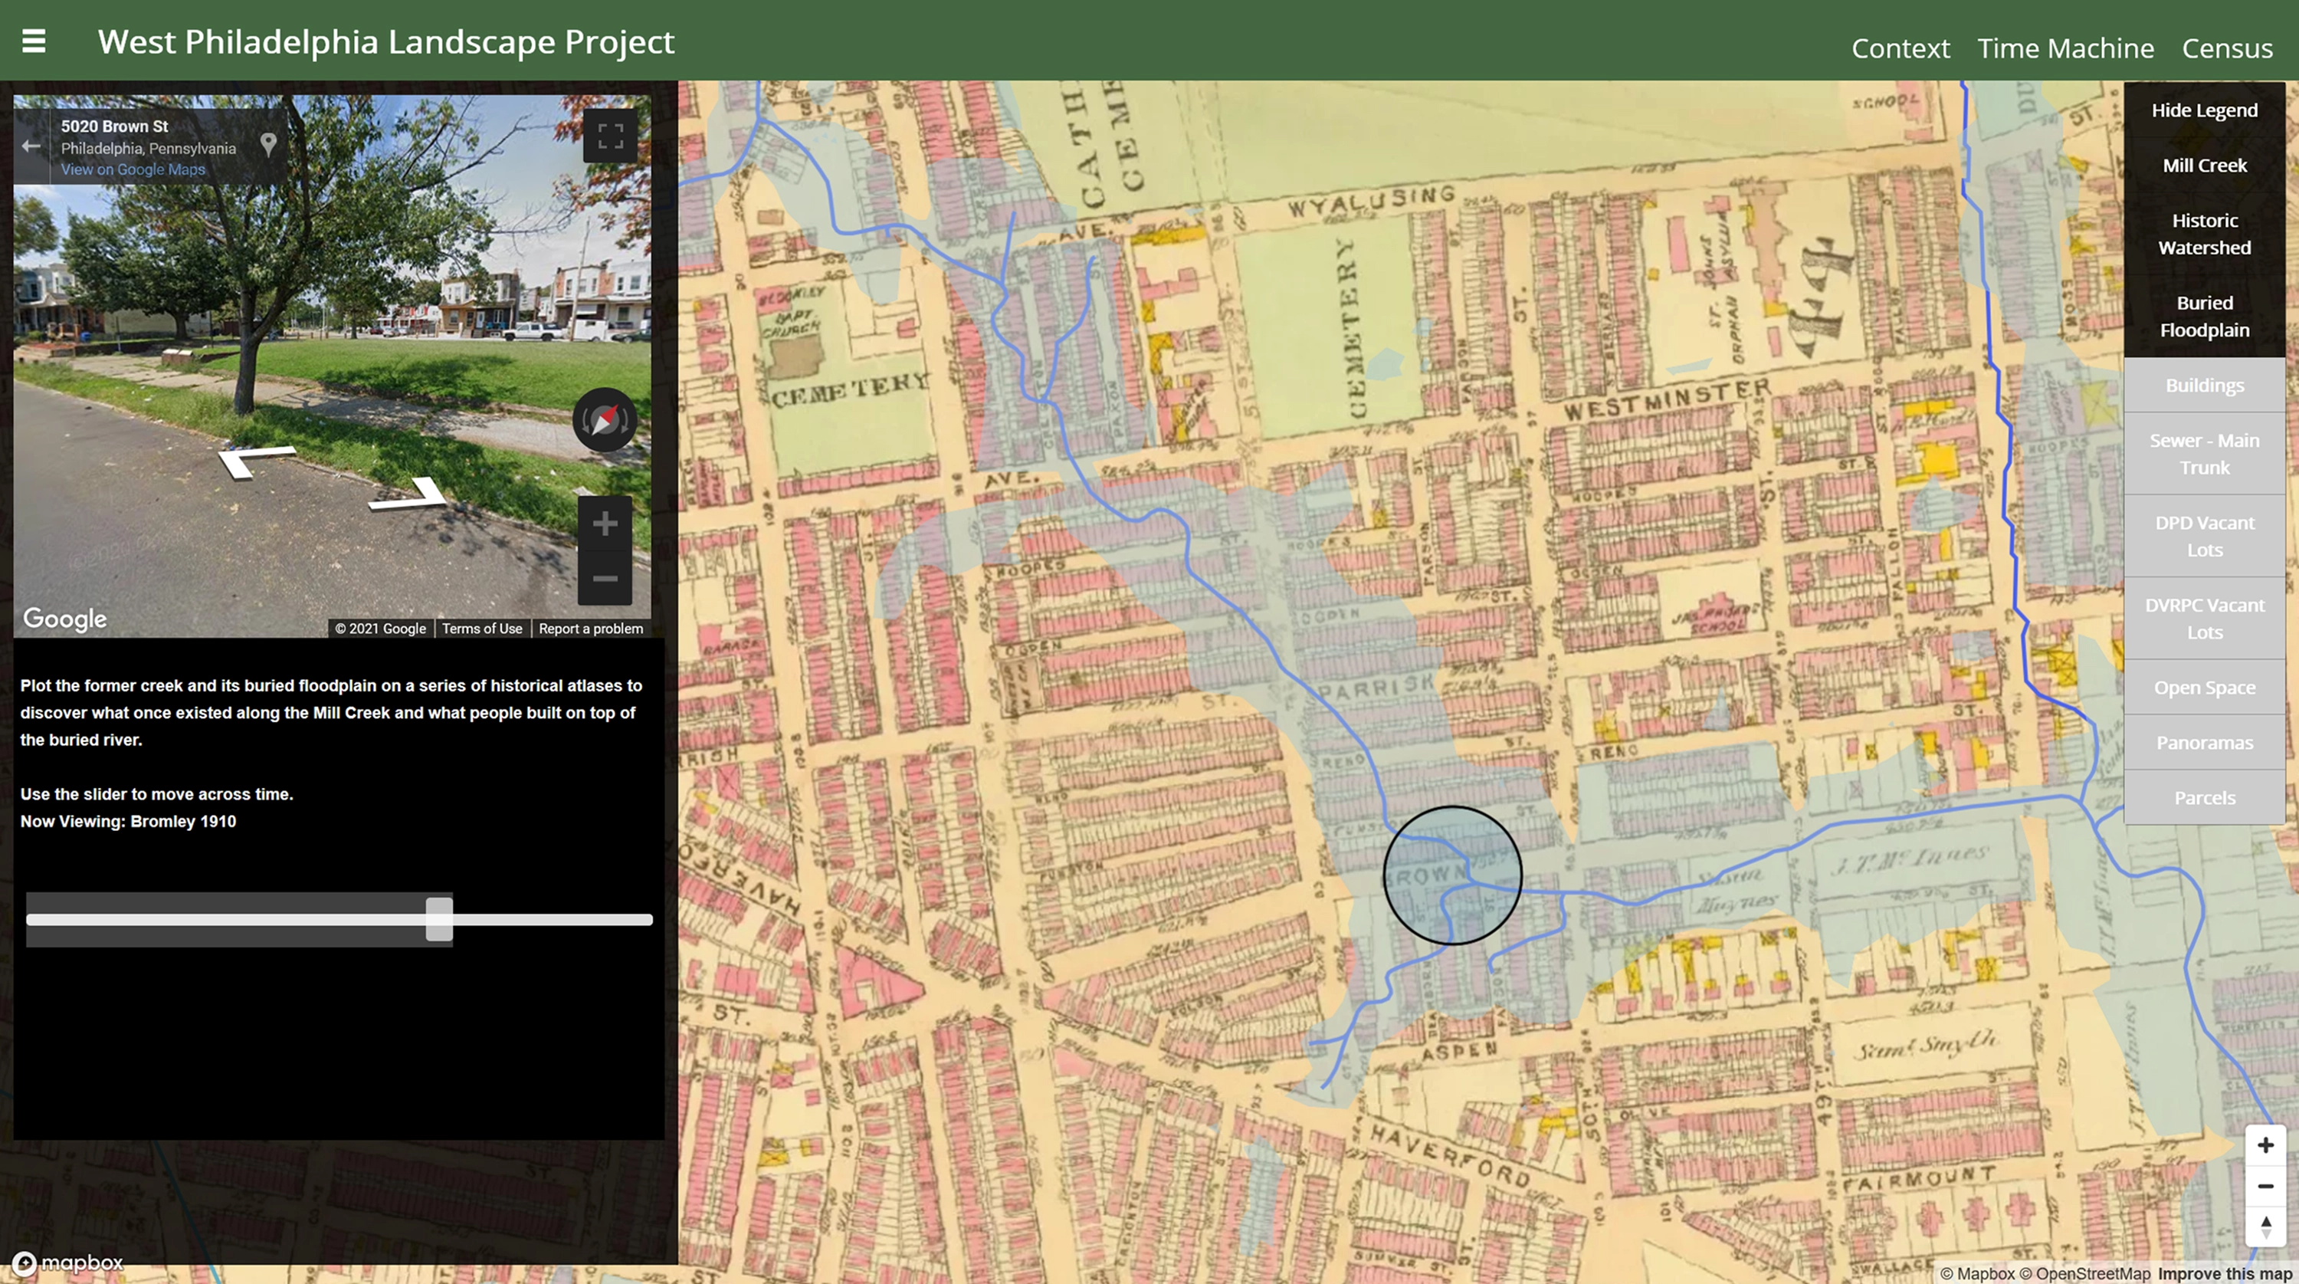
Task: Collapse the legend with Hide Legend
Action: pyautogui.click(x=2203, y=110)
